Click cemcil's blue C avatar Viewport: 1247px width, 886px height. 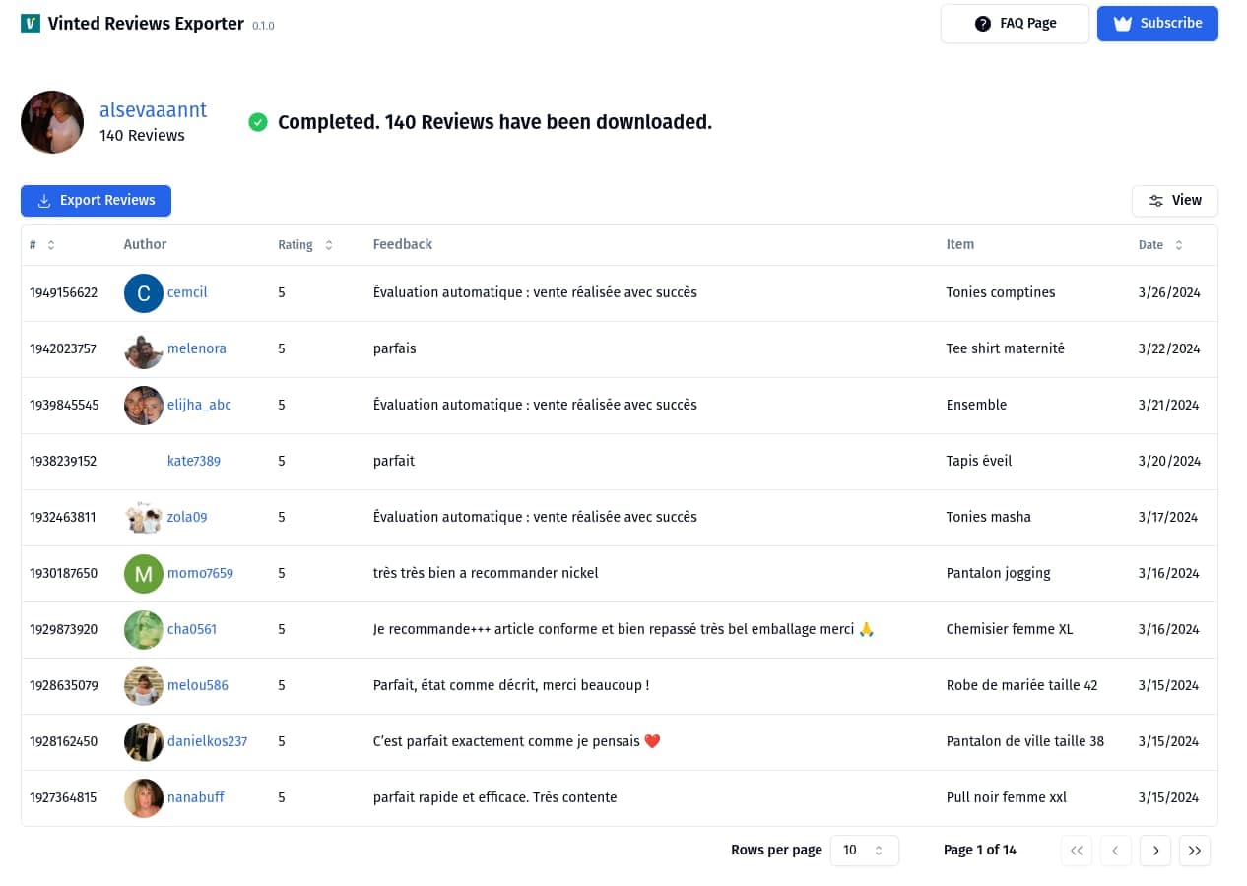[x=144, y=293]
